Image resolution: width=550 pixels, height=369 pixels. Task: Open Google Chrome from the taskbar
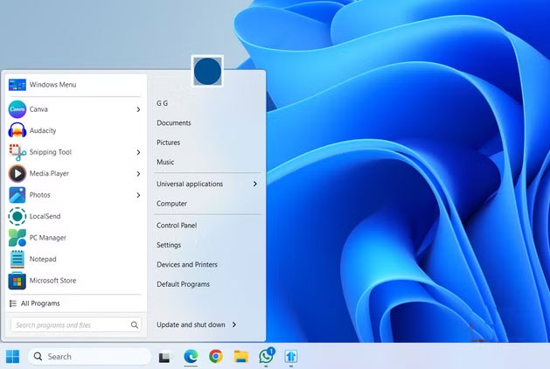(215, 357)
